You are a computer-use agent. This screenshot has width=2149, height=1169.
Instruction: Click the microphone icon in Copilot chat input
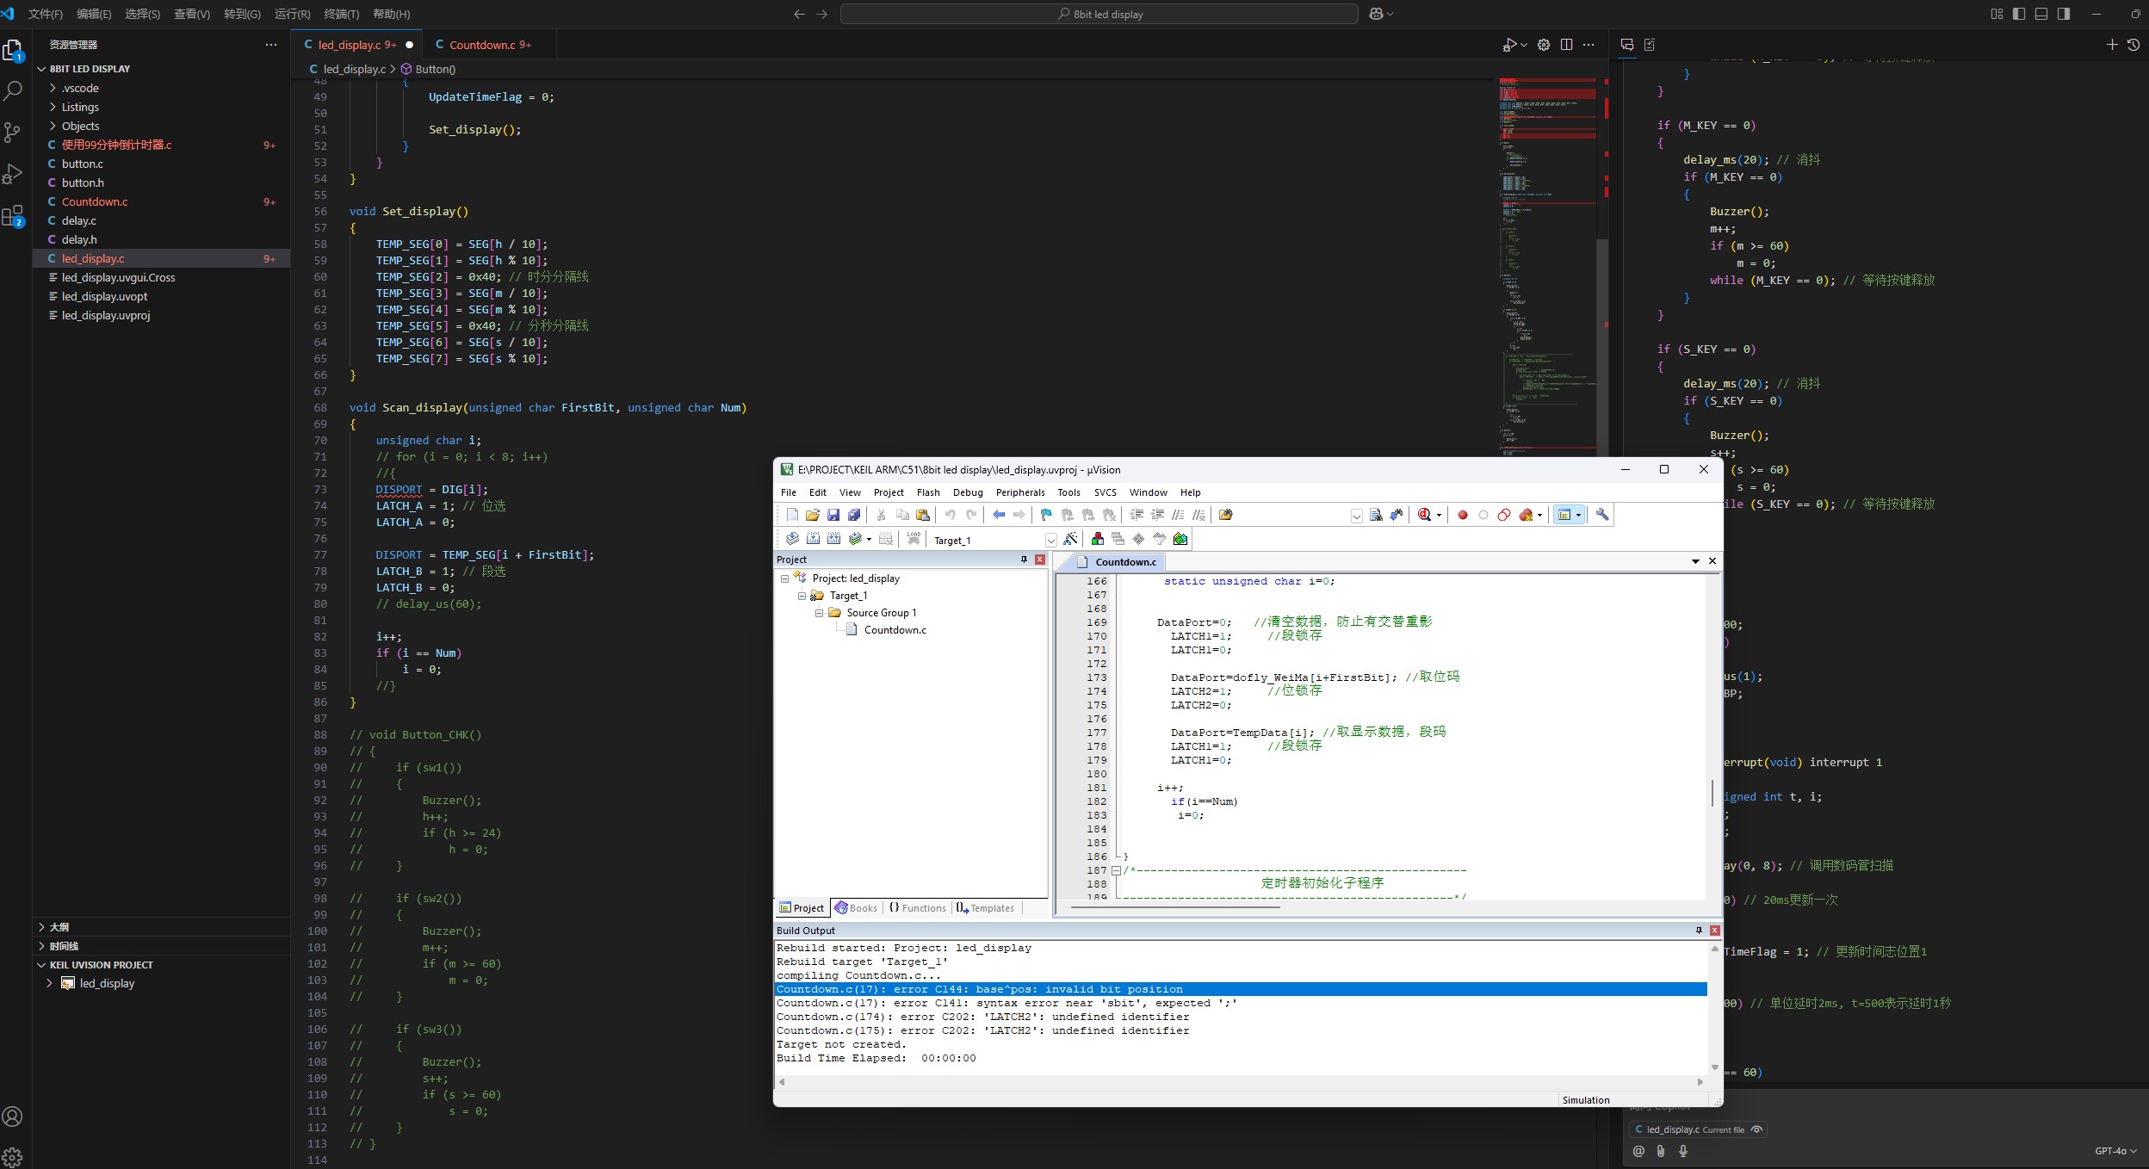click(x=1683, y=1151)
